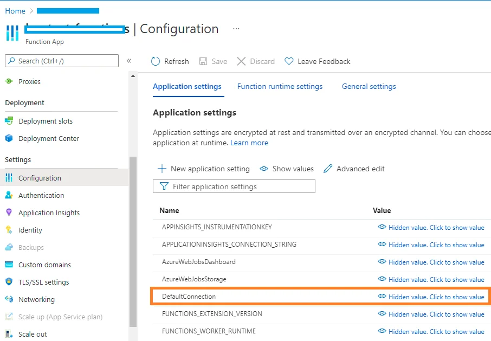The width and height of the screenshot is (491, 341).
Task: Select TLS/SSL settings shield icon
Action: click(x=9, y=282)
